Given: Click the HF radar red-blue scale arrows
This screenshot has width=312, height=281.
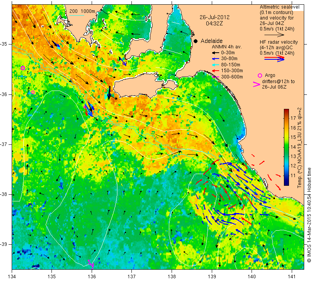Looking at the screenshot, I should (274, 59).
